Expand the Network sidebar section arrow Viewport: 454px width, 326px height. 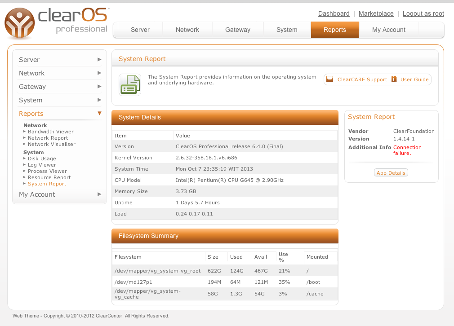pyautogui.click(x=99, y=73)
